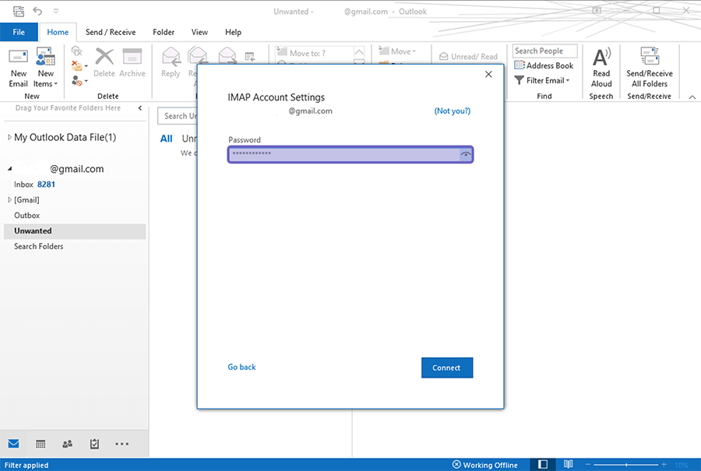This screenshot has height=471, width=701.
Task: Click the zoom in plus button
Action: pyautogui.click(x=664, y=465)
